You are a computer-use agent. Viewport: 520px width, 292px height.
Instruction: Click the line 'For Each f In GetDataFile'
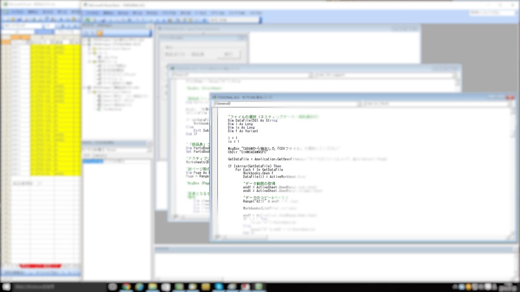(259, 169)
